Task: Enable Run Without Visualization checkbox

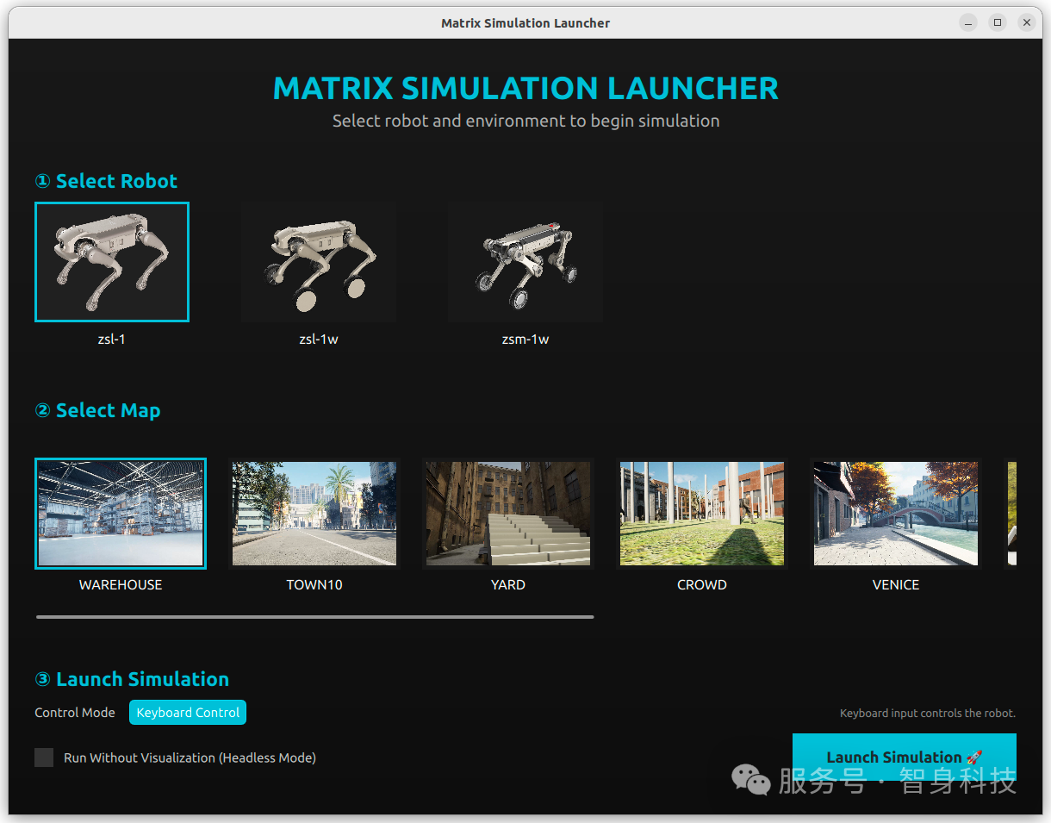Action: click(x=44, y=758)
